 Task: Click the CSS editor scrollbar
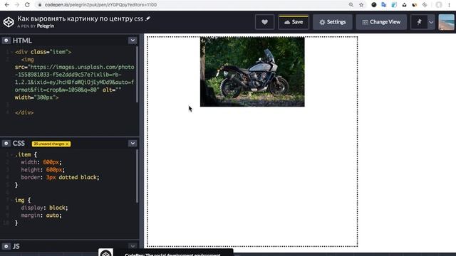point(137,176)
